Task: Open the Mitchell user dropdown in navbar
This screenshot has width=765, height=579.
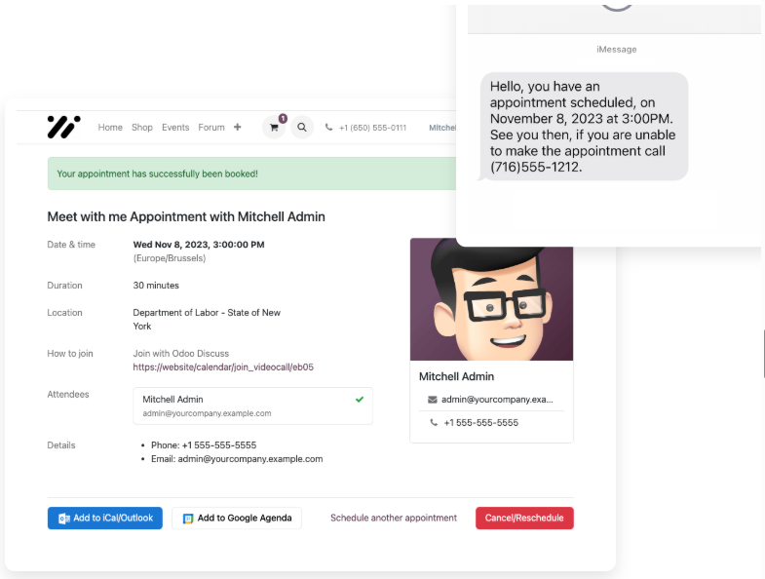Action: [x=442, y=128]
